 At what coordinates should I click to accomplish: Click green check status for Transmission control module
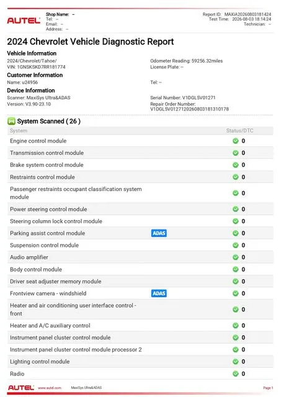(236, 153)
